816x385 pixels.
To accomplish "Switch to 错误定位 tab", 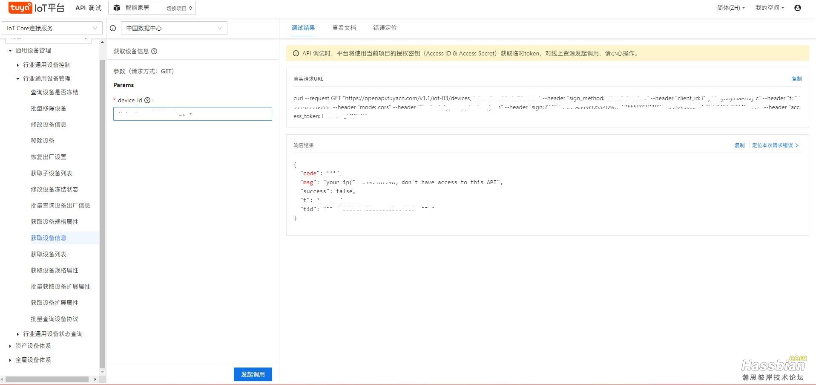I will tap(385, 28).
